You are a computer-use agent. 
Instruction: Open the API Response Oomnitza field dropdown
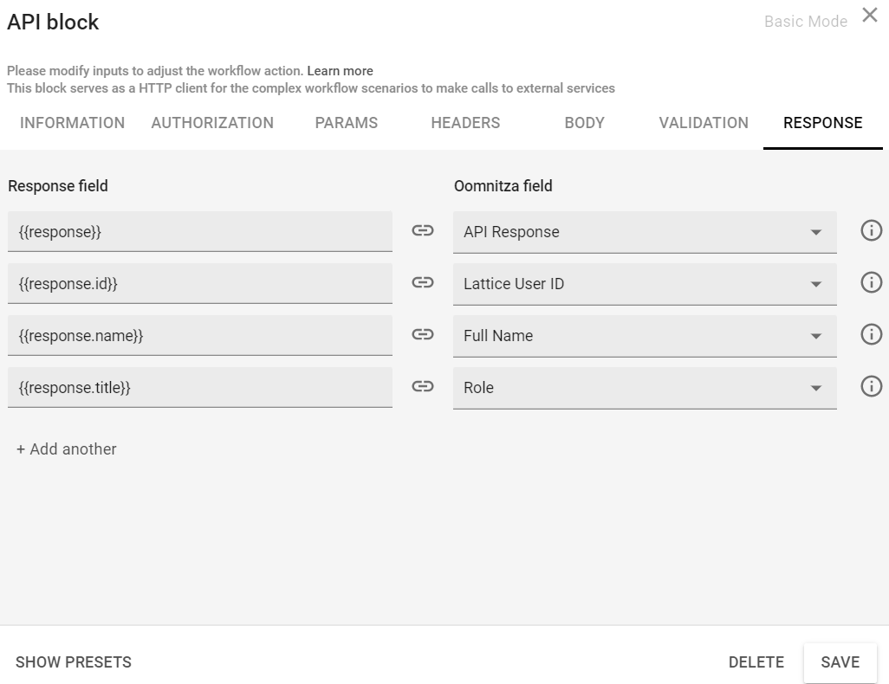point(814,231)
